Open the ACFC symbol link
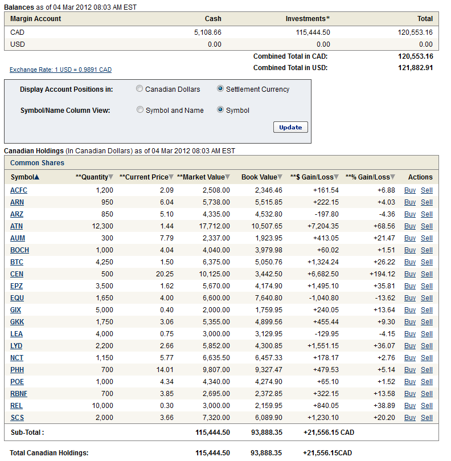This screenshot has height=461, width=451. pos(19,190)
